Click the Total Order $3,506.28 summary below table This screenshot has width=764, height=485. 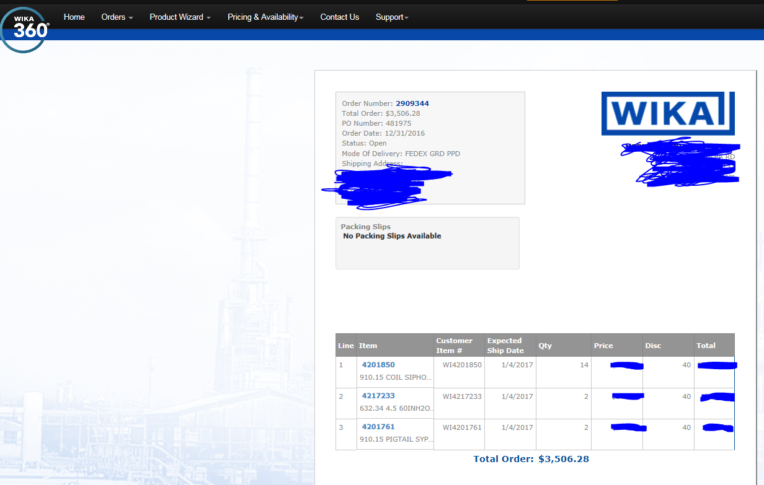pos(531,459)
